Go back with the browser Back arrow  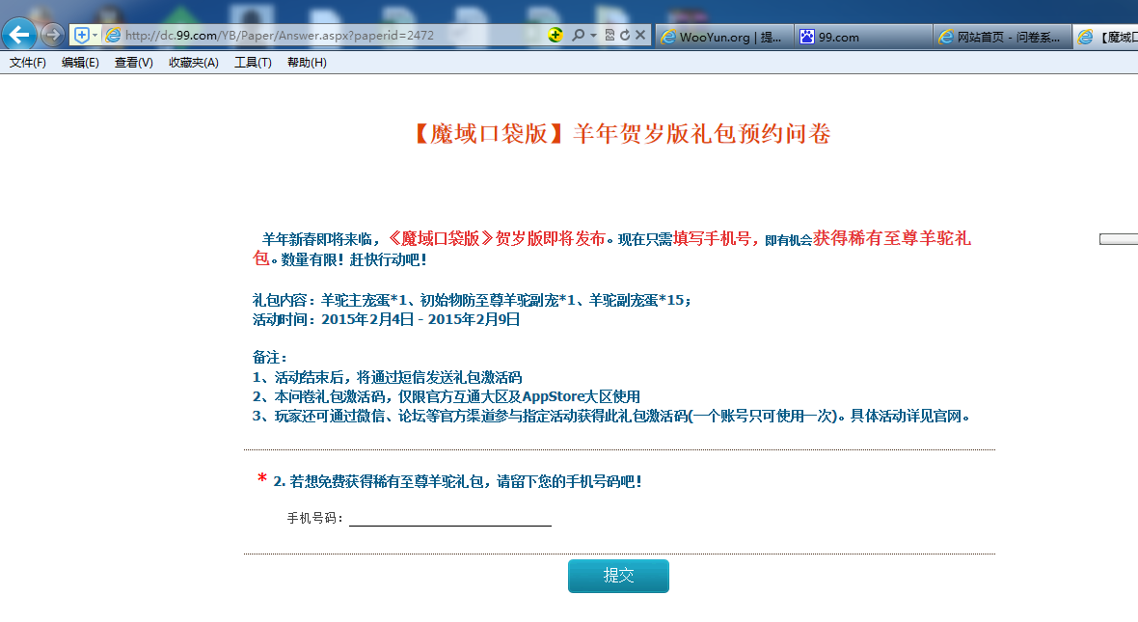[x=19, y=34]
